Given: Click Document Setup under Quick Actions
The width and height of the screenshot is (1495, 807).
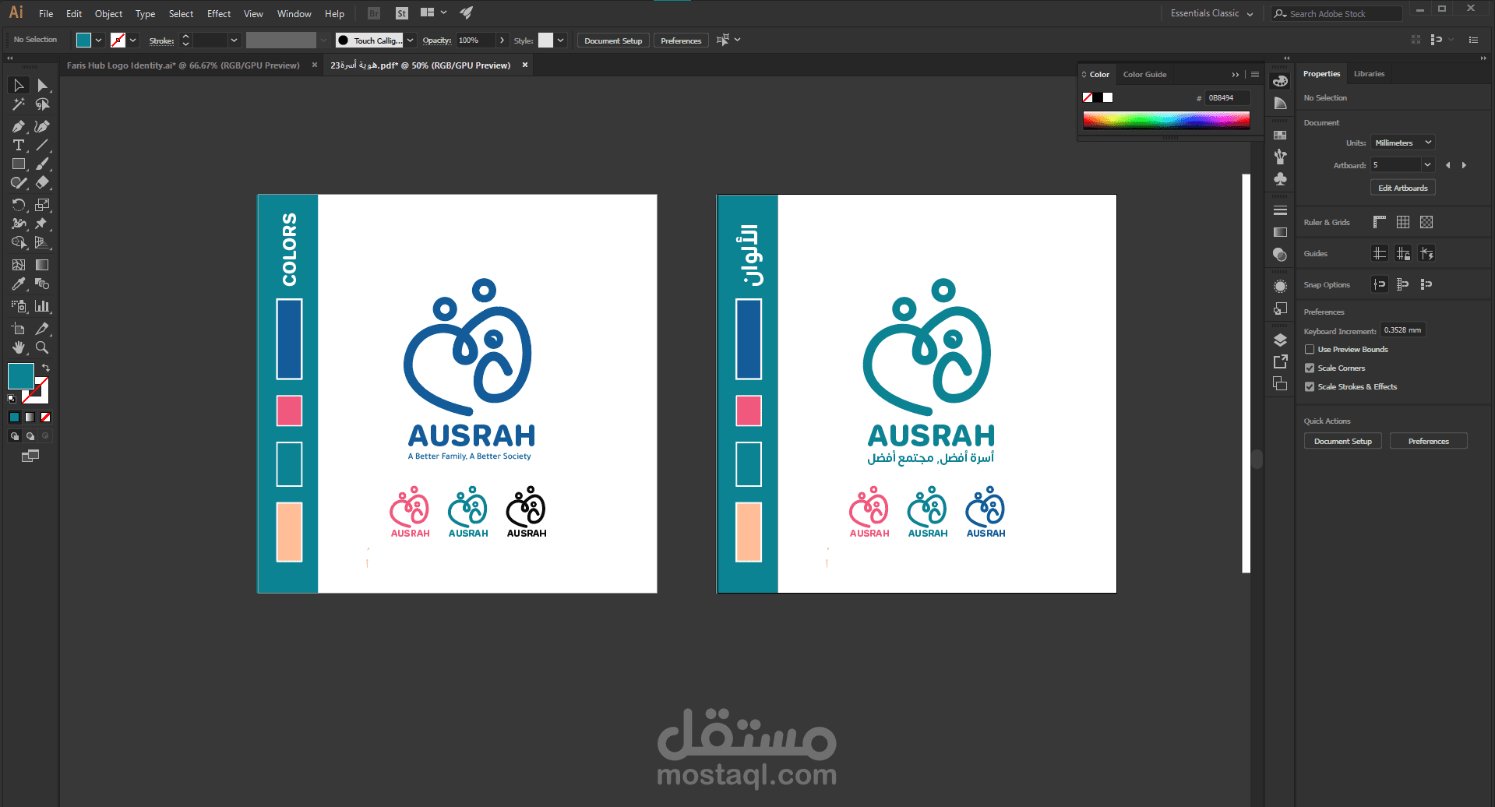Looking at the screenshot, I should [1343, 441].
